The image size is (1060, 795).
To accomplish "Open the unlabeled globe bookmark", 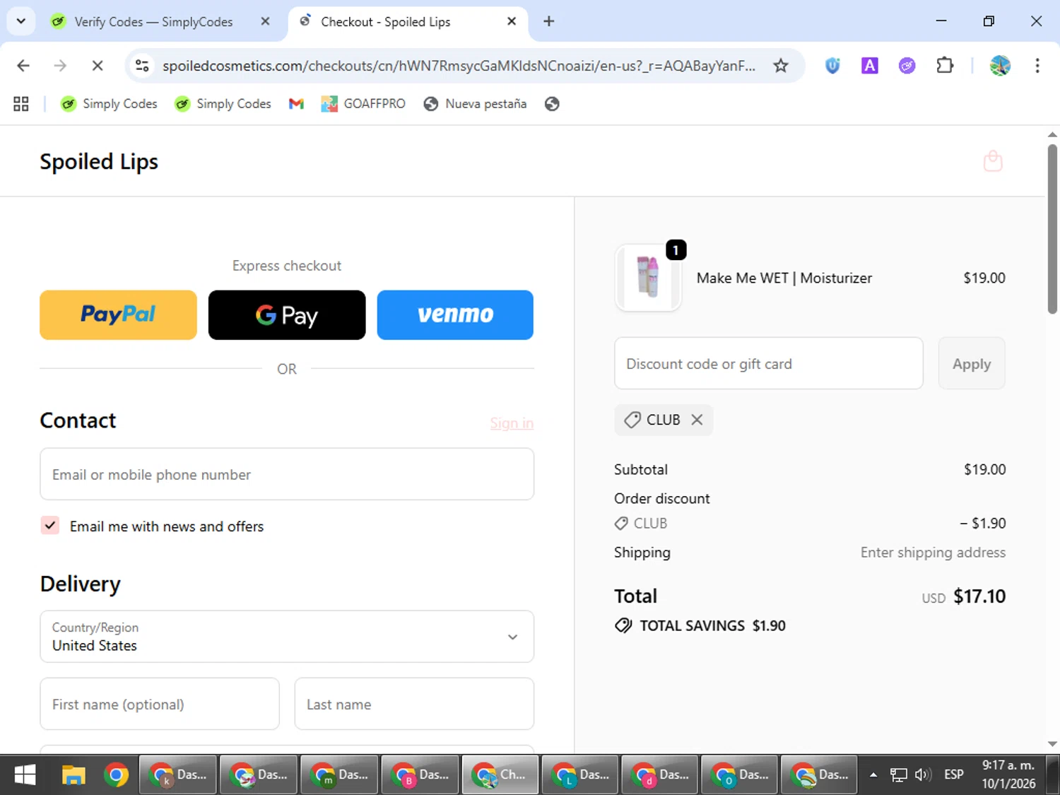I will 552,104.
